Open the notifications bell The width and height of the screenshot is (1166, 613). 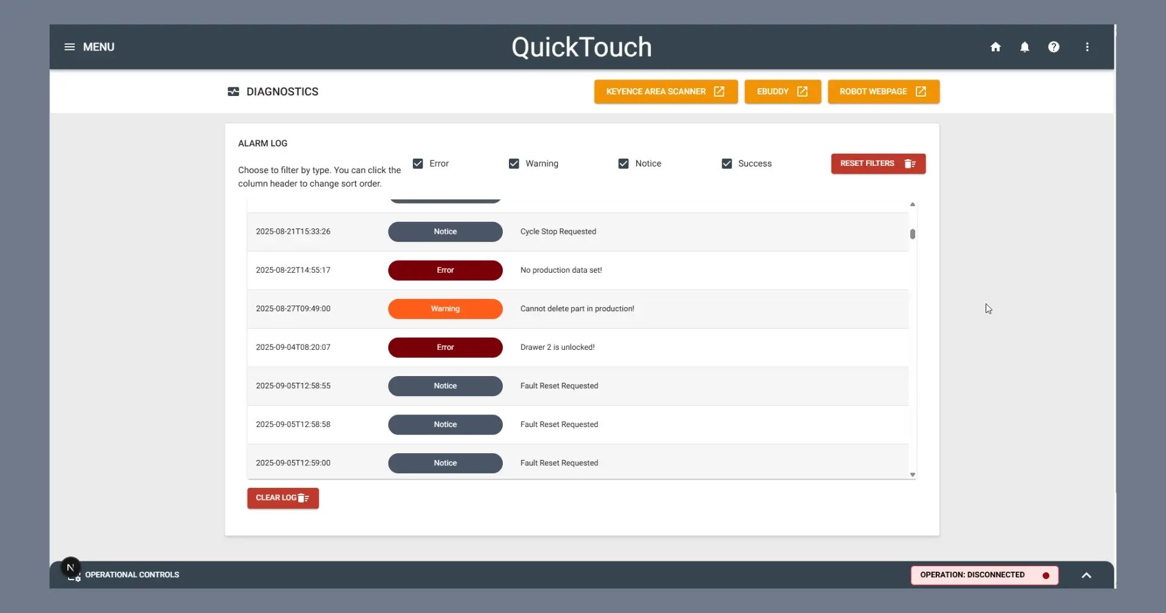(x=1025, y=47)
